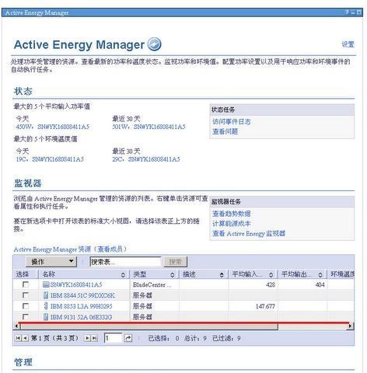The height and width of the screenshot is (373, 367).
Task: Open the 设置 settings link
Action: coord(348,44)
